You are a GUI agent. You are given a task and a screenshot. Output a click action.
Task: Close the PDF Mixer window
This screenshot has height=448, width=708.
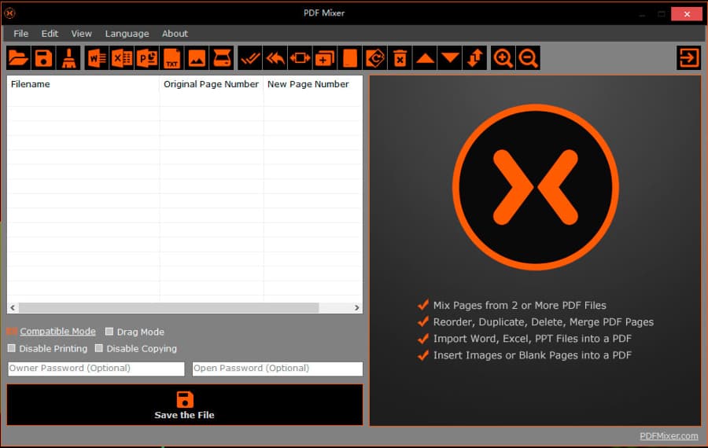click(686, 14)
